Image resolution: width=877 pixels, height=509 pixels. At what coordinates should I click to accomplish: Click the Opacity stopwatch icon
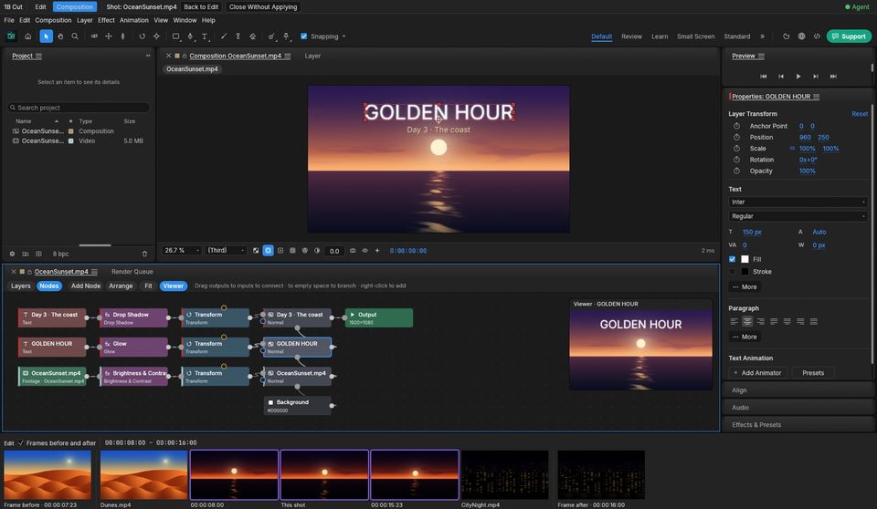(x=736, y=171)
